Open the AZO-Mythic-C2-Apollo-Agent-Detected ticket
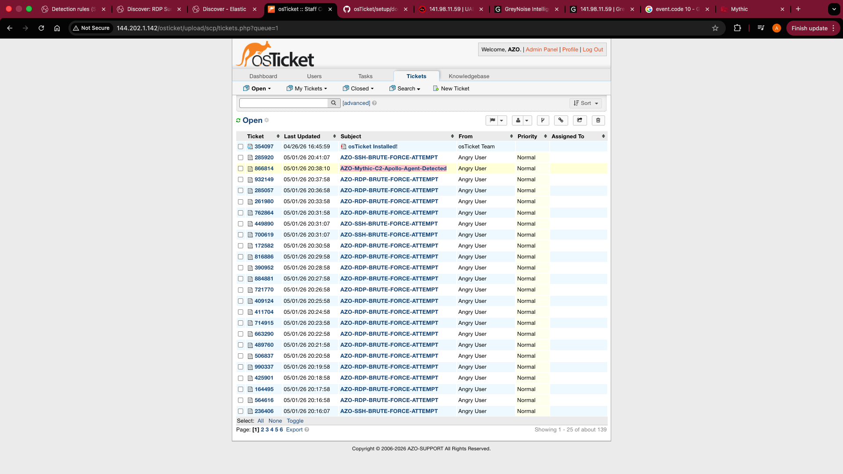The height and width of the screenshot is (474, 843). (393, 169)
